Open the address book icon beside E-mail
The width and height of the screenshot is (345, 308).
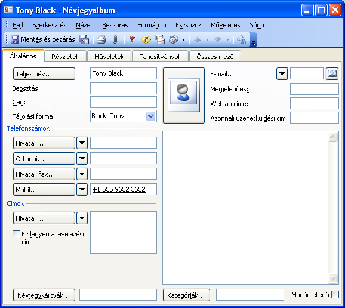click(332, 73)
